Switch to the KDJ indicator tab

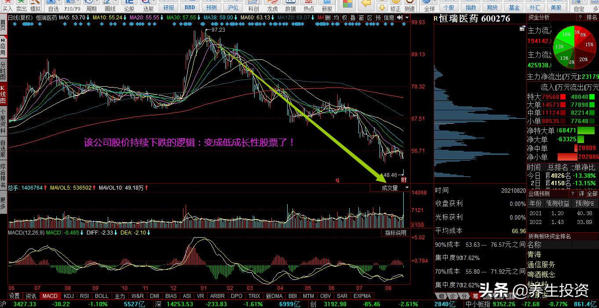(x=68, y=296)
